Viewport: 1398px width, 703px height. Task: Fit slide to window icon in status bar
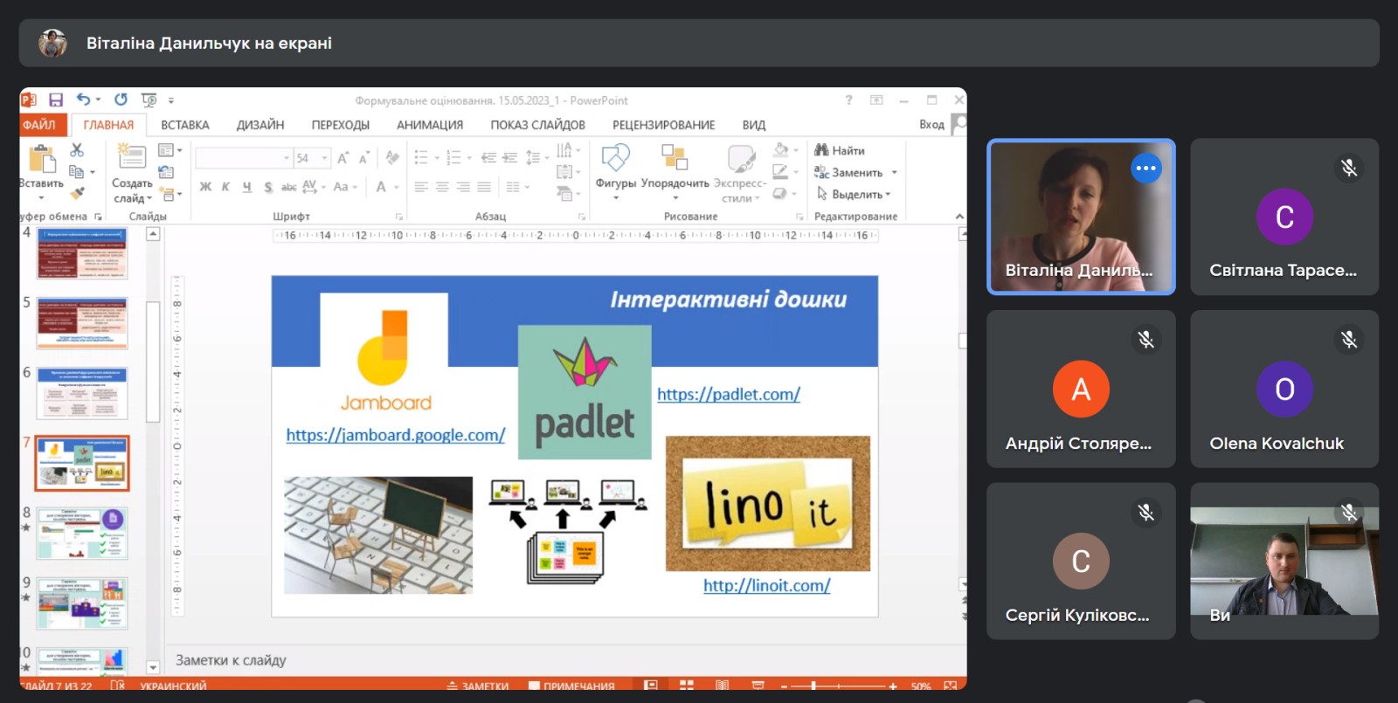pyautogui.click(x=951, y=686)
